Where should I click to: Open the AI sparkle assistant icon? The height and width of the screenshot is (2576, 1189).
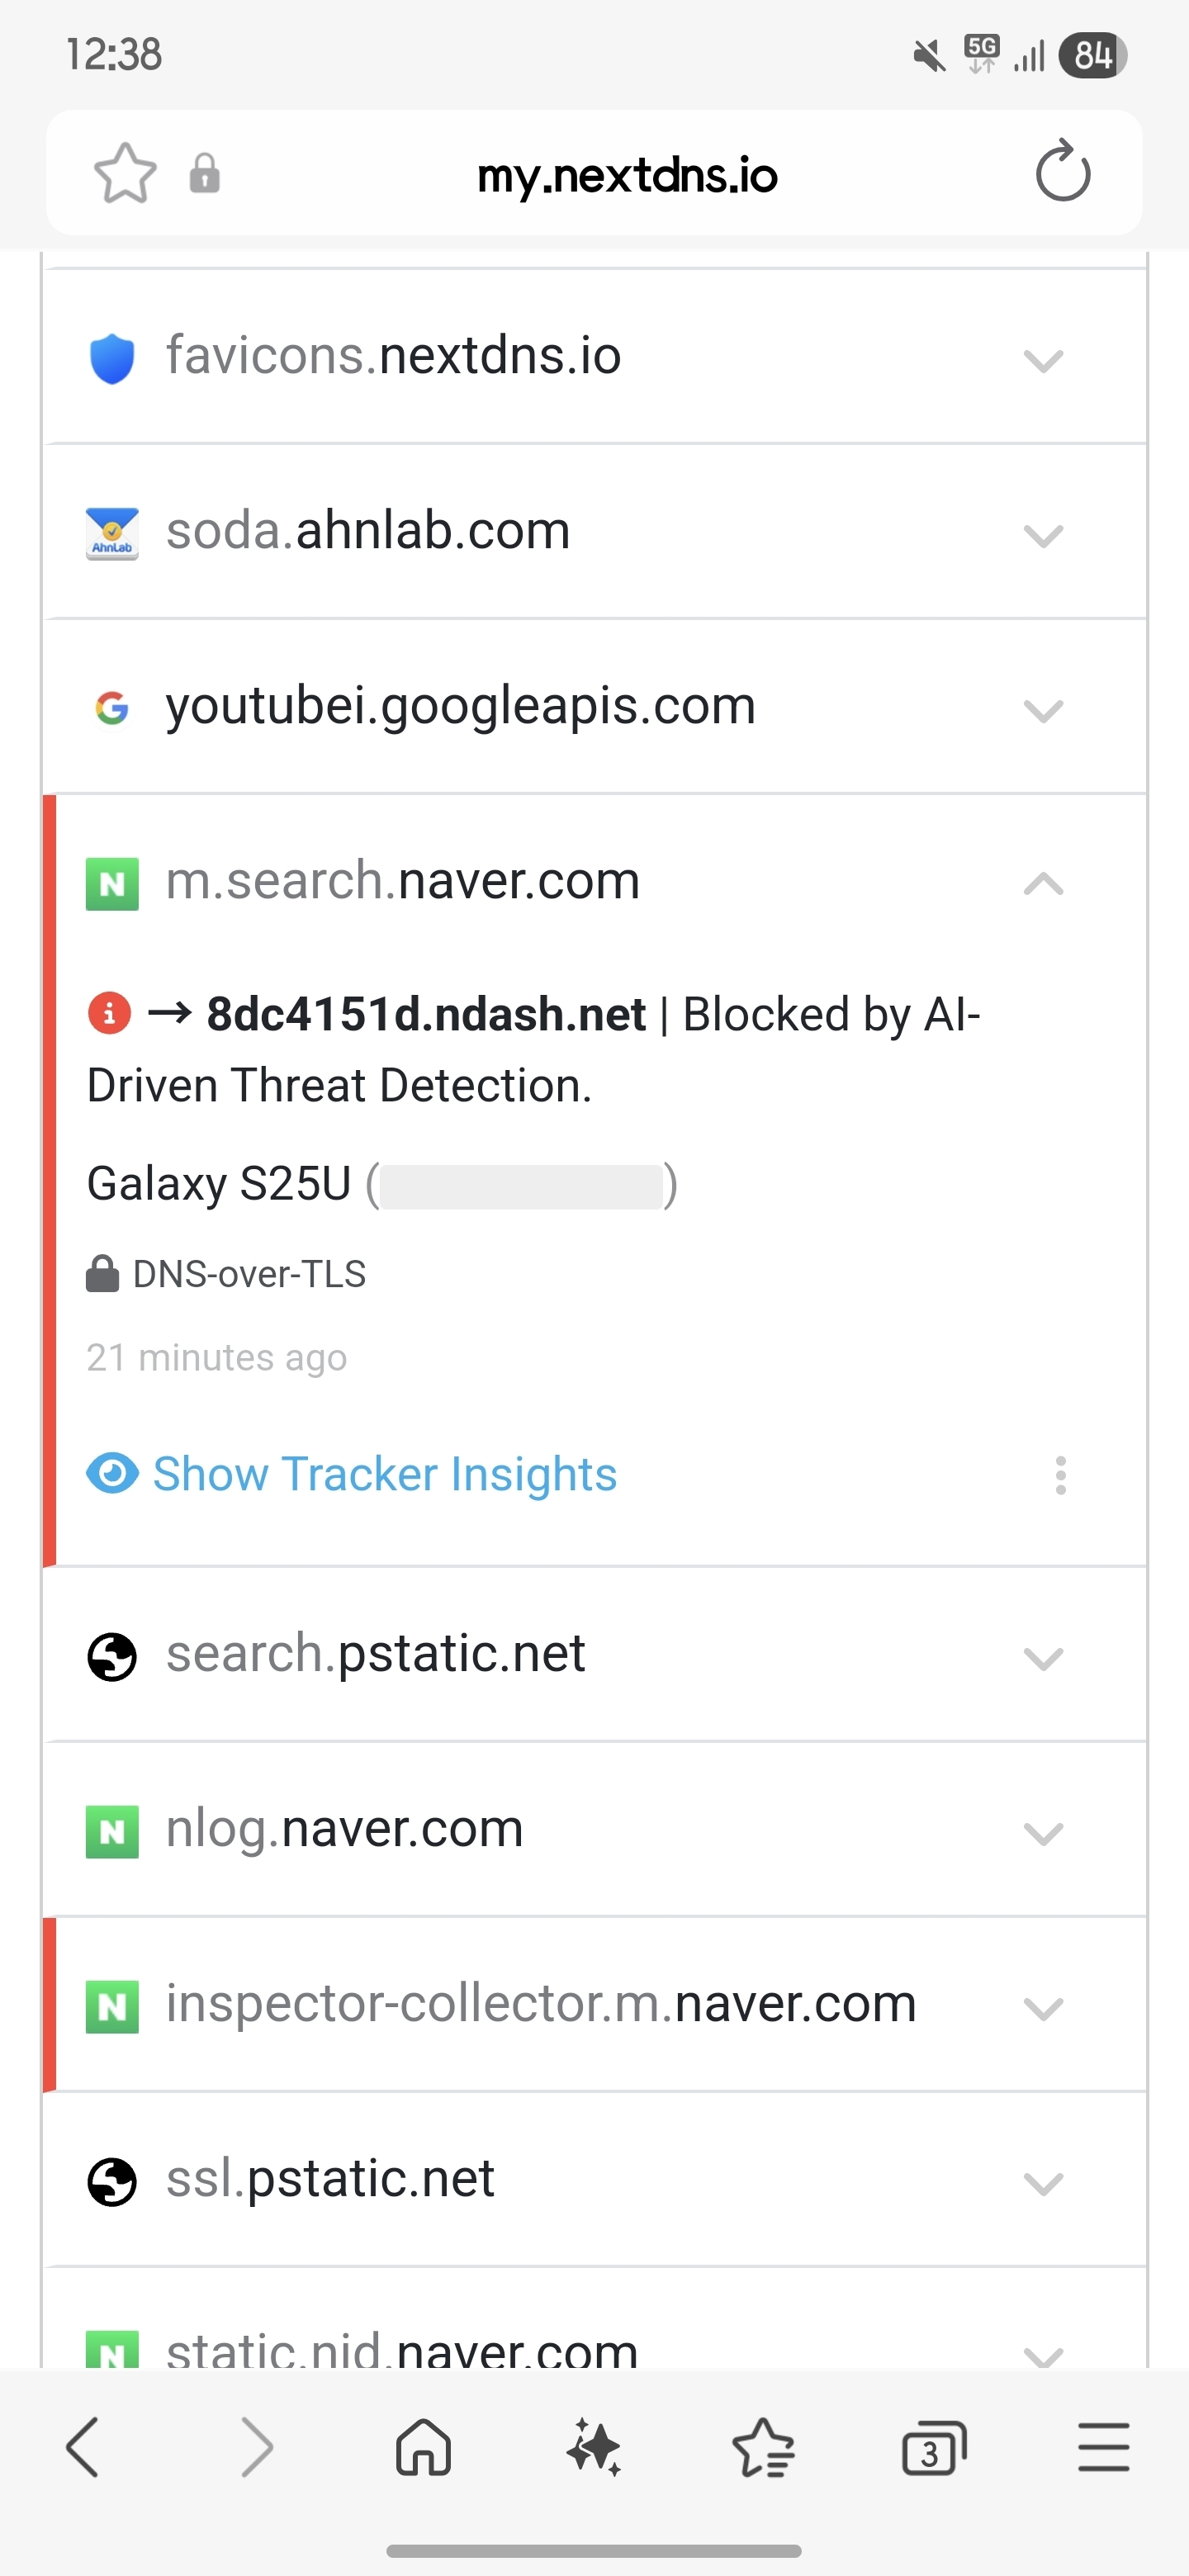[x=594, y=2447]
